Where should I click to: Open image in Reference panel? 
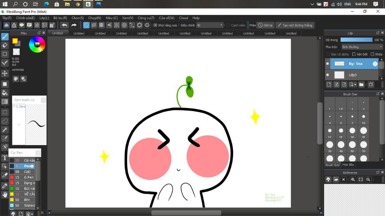click(x=336, y=180)
